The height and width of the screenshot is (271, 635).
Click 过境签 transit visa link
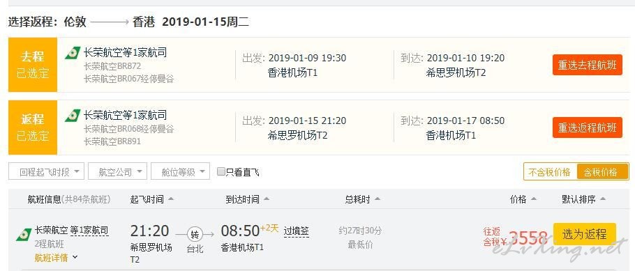coord(297,231)
